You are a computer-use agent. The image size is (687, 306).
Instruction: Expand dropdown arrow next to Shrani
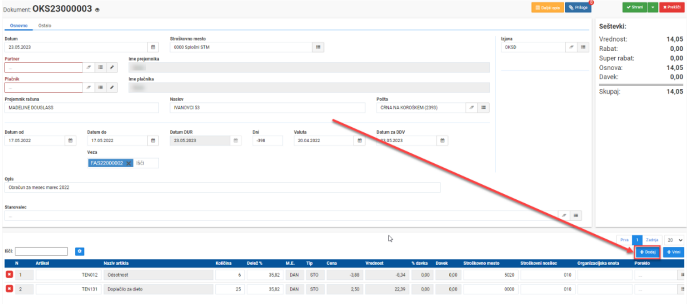point(653,7)
